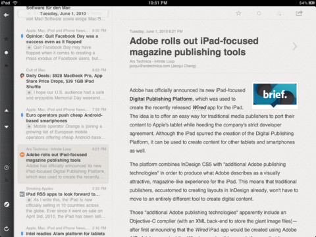Image resolution: width=316 pixels, height=237 pixels.
Task: Sort articles by date using clock icon
Action: pyautogui.click(x=7, y=168)
